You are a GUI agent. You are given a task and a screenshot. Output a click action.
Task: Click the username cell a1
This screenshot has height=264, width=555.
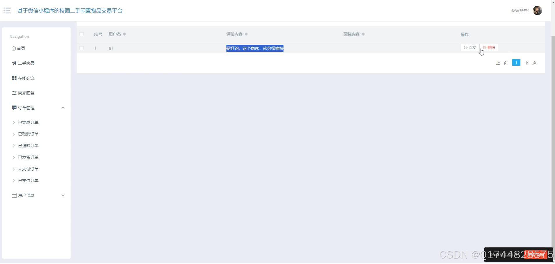[x=111, y=48]
